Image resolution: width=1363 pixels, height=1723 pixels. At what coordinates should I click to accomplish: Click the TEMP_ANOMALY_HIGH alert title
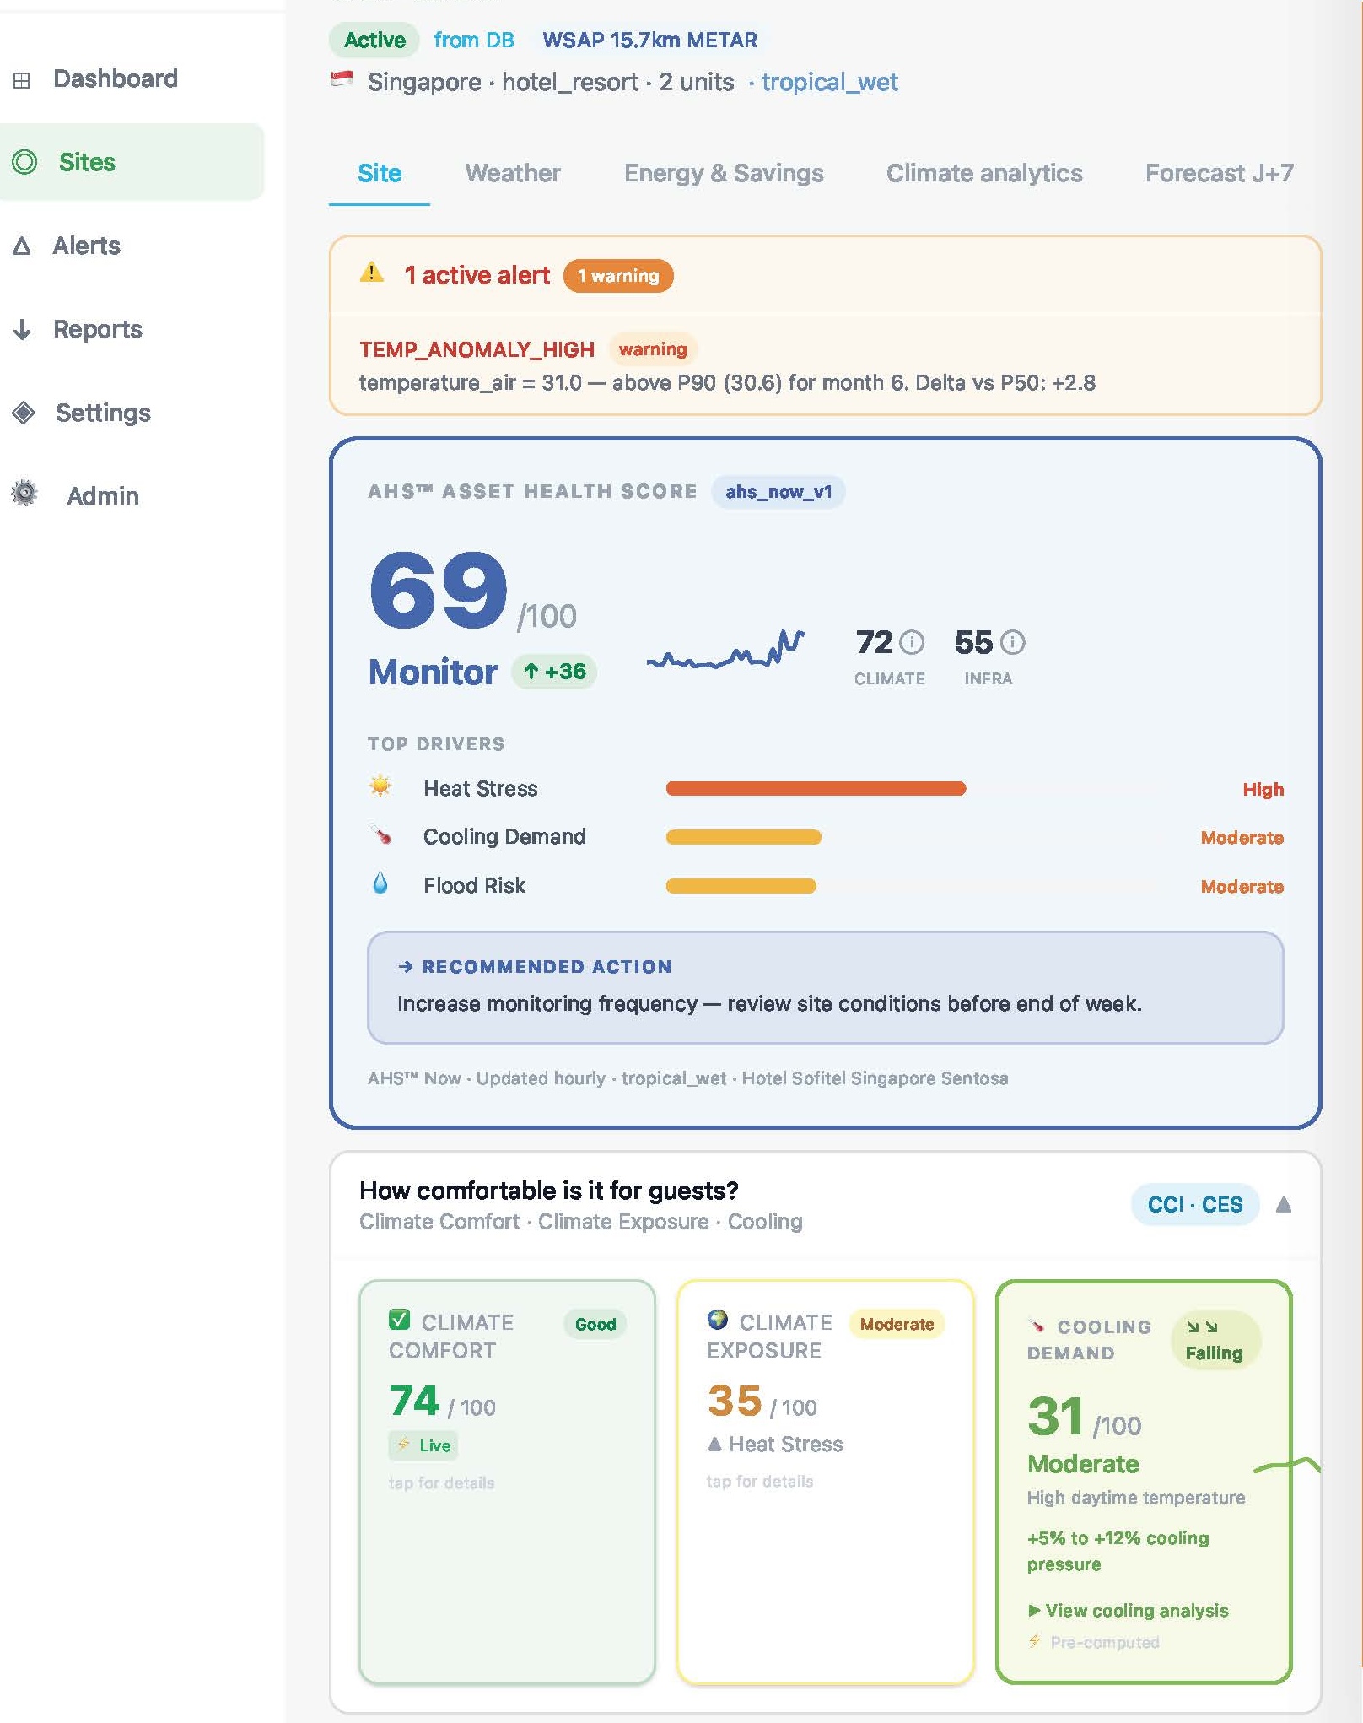[477, 349]
